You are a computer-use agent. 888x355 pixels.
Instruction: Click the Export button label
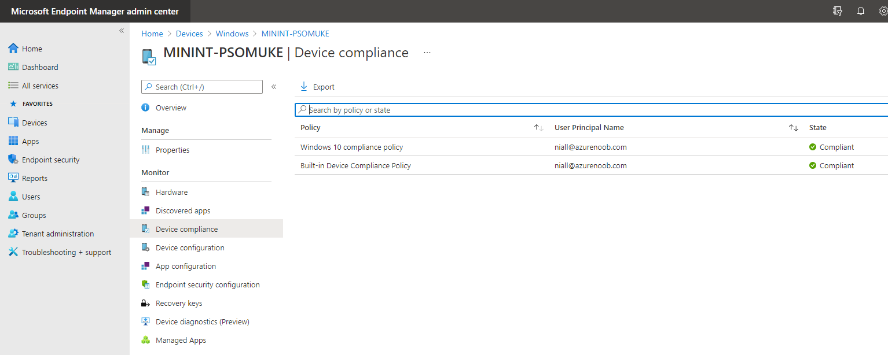[324, 87]
